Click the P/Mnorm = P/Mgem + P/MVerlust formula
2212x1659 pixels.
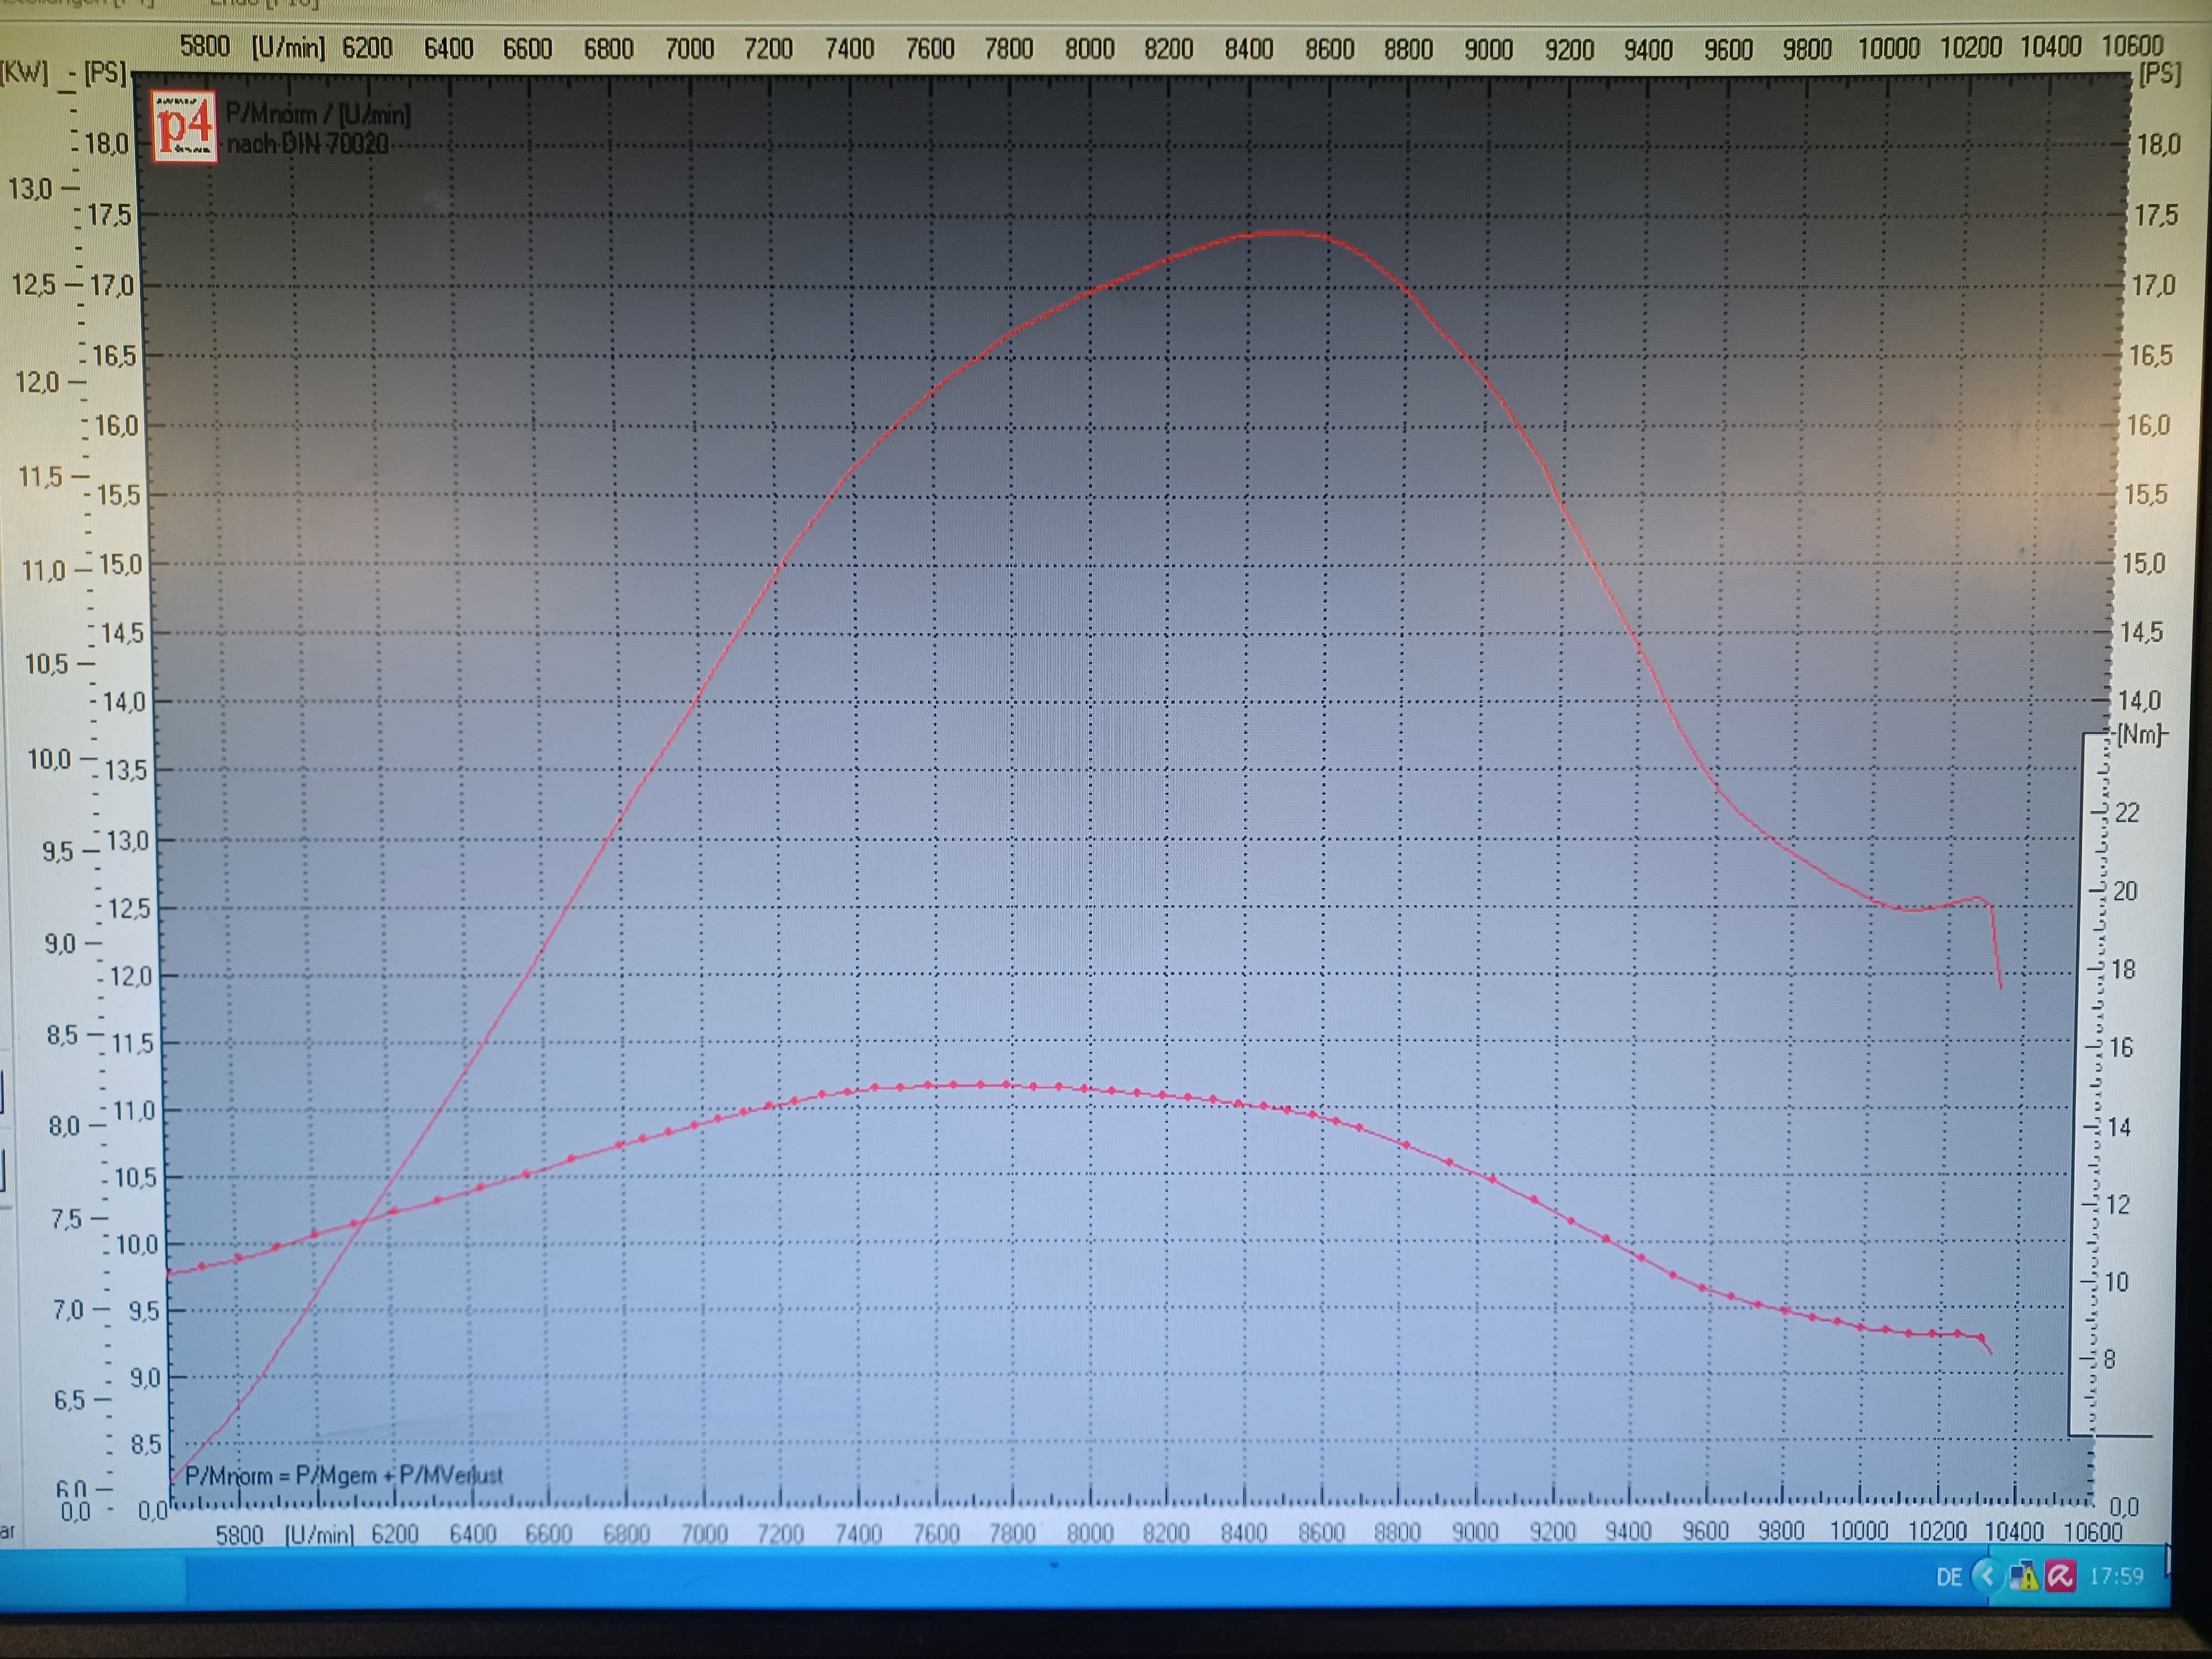click(343, 1475)
